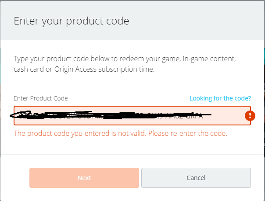The height and width of the screenshot is (201, 265).
Task: Click the 're-enter the code' error text
Action: click(x=199, y=133)
